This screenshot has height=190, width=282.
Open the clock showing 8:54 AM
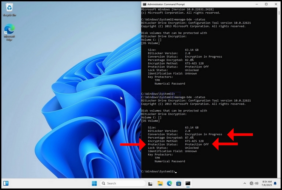tap(267, 183)
